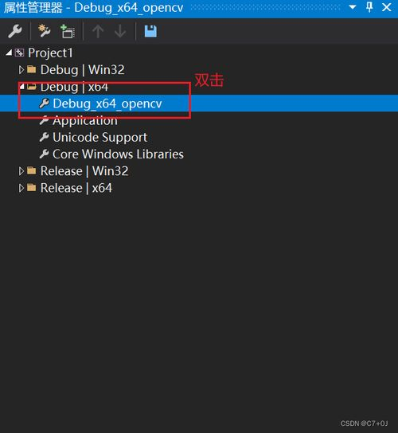398x433 pixels.
Task: Open panel window position dropdown arrow
Action: tap(353, 7)
